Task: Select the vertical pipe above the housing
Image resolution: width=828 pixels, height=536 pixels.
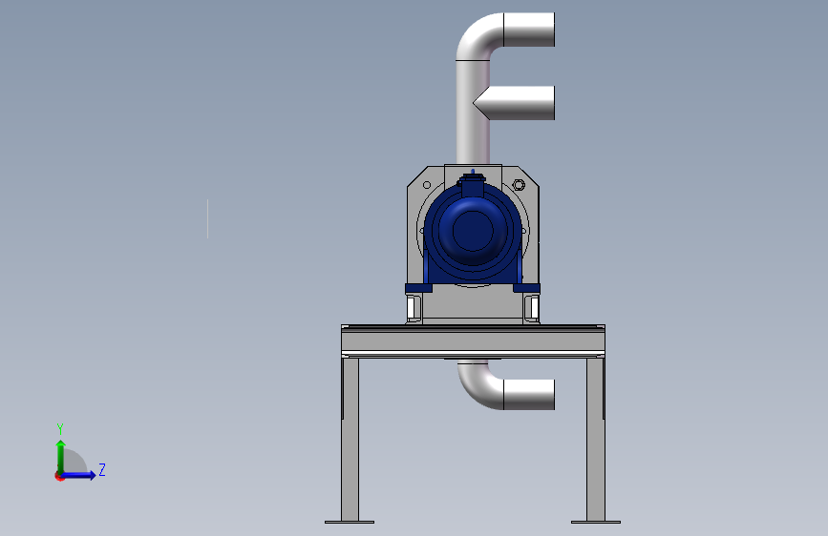Action: [472, 113]
